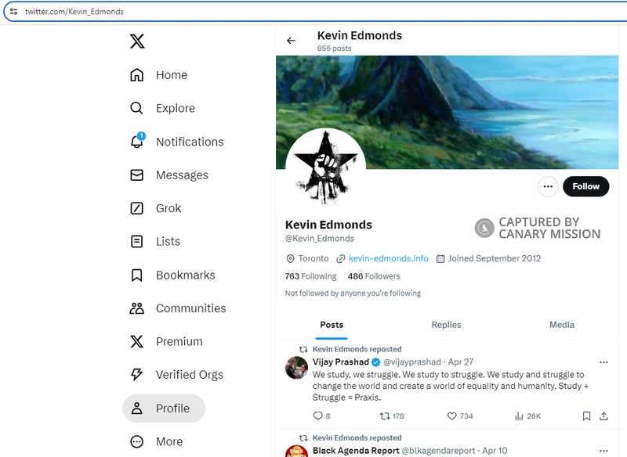This screenshot has height=457, width=627.
Task: Open Bookmarks in the sidebar
Action: tap(172, 275)
